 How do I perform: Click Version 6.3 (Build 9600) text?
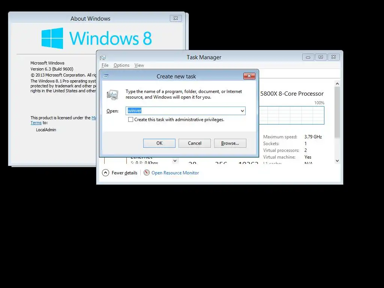(x=52, y=69)
